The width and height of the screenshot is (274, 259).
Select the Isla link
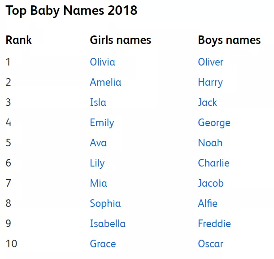pos(98,103)
